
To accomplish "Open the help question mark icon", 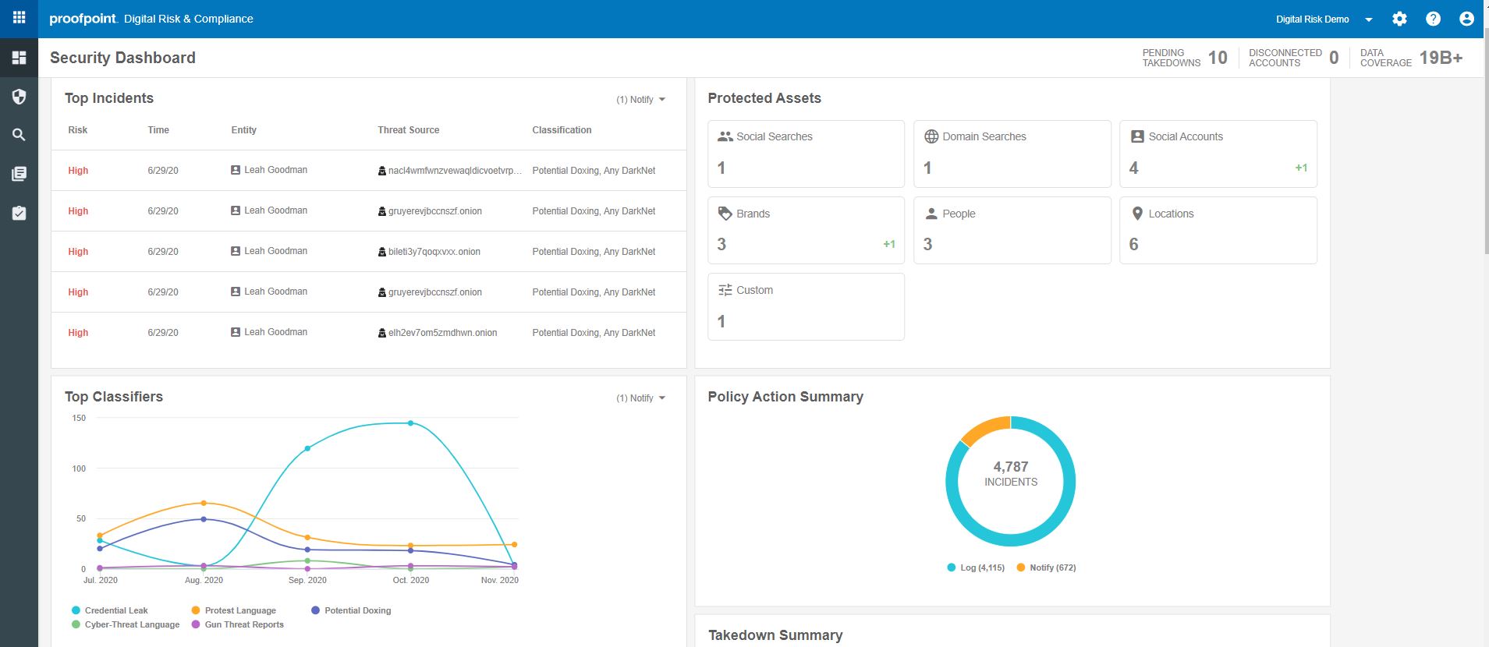I will (1433, 19).
